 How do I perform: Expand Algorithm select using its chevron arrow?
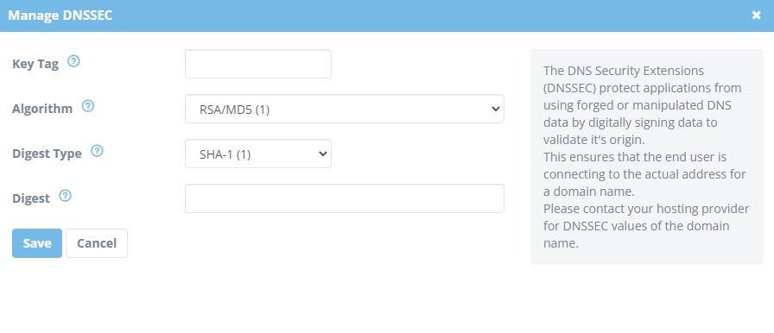coord(496,110)
